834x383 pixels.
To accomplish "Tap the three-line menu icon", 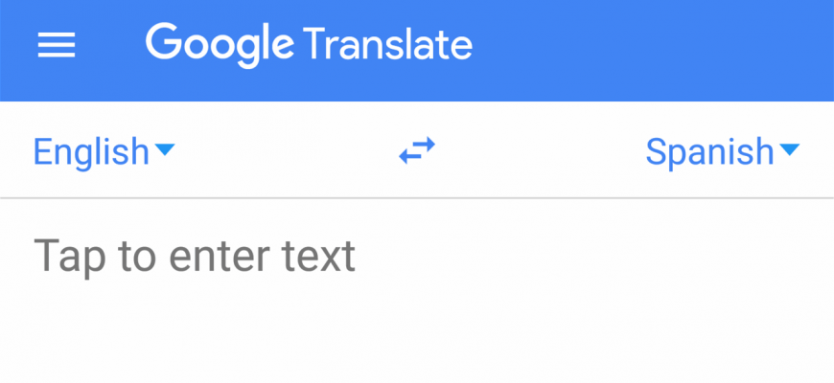I will coord(57,45).
